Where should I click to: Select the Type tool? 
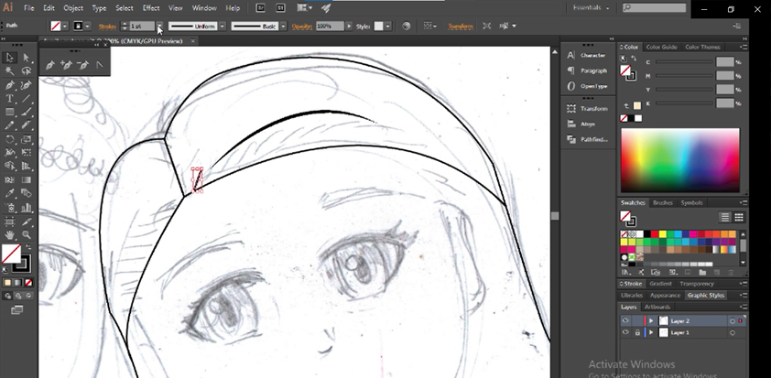[x=10, y=98]
